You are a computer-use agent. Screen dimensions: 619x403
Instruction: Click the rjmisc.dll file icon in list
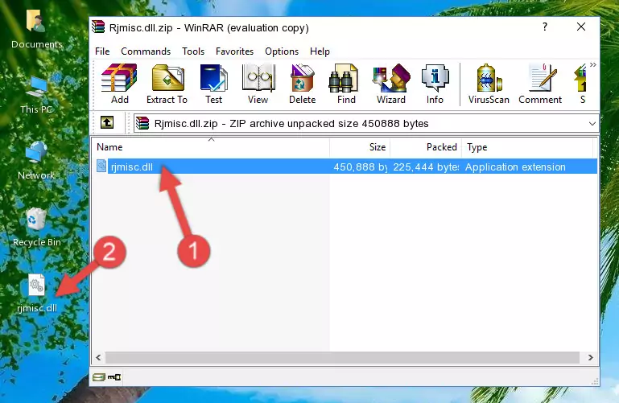(101, 167)
